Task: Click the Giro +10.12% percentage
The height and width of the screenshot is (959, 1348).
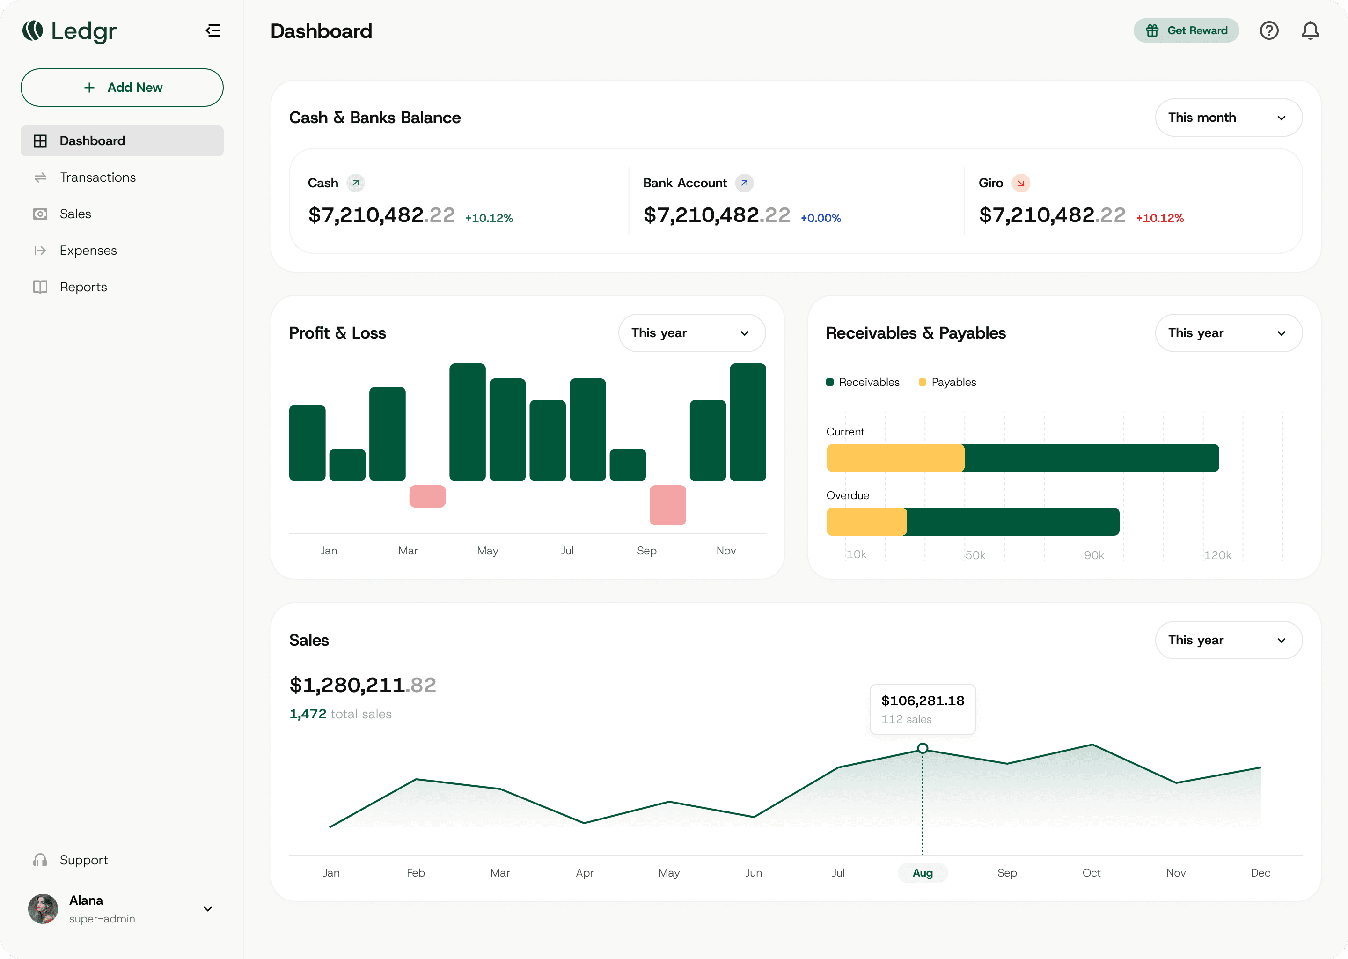Action: 1160,218
